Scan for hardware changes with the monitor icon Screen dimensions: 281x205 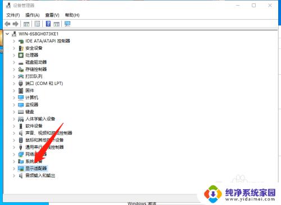(x=67, y=24)
